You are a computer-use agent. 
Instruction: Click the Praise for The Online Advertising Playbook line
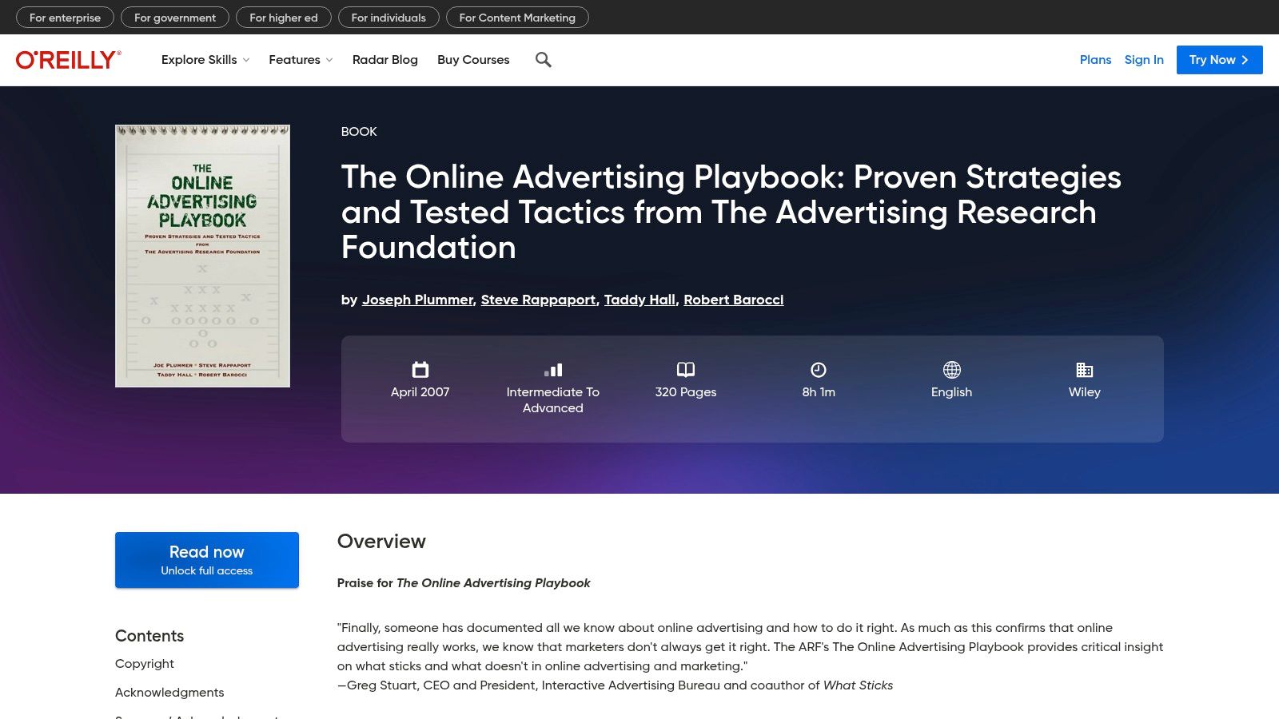tap(464, 583)
